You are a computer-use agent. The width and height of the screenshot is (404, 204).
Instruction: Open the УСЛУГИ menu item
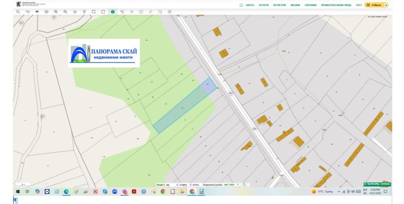click(264, 5)
